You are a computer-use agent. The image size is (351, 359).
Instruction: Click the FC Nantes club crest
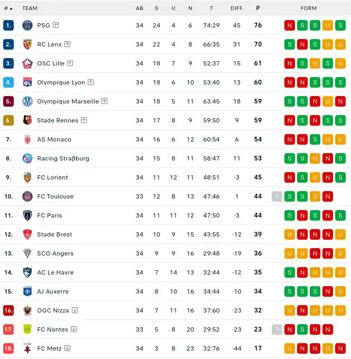coord(27,329)
